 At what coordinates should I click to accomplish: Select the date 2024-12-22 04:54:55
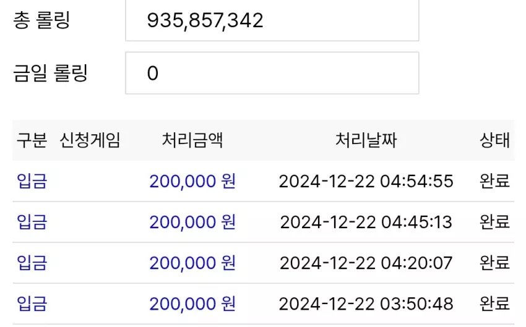[x=366, y=181]
